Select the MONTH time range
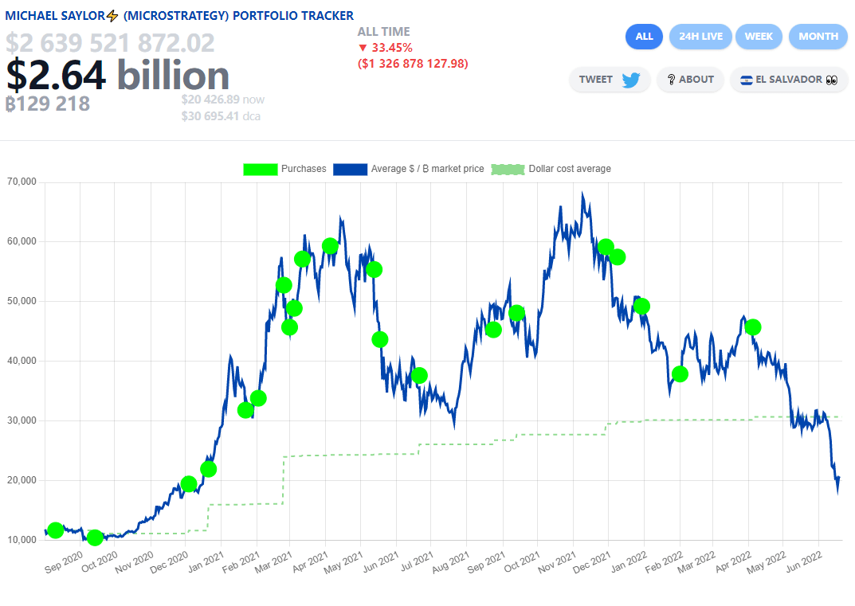 coord(818,37)
